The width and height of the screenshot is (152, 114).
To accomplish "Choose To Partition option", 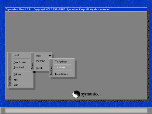I will point(61,62).
